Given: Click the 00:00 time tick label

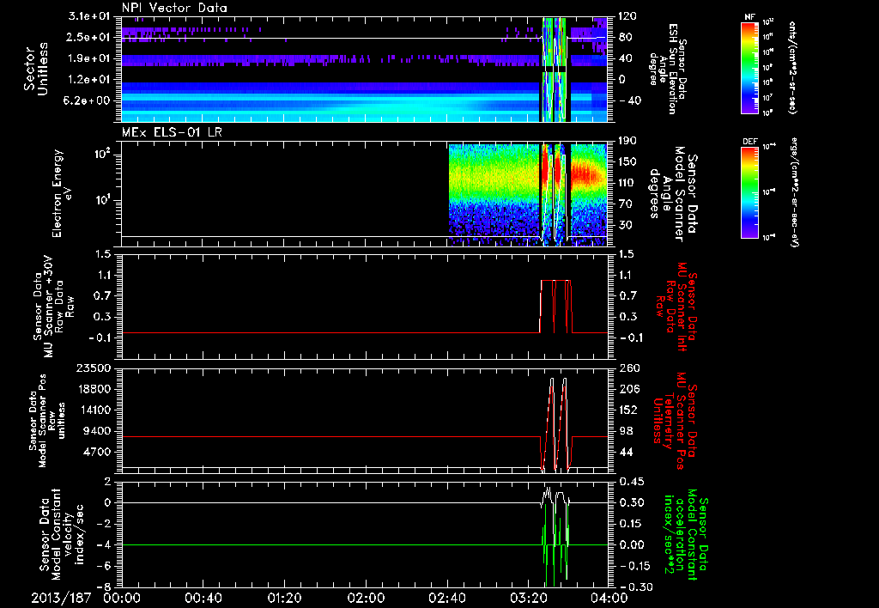Looking at the screenshot, I should (122, 598).
